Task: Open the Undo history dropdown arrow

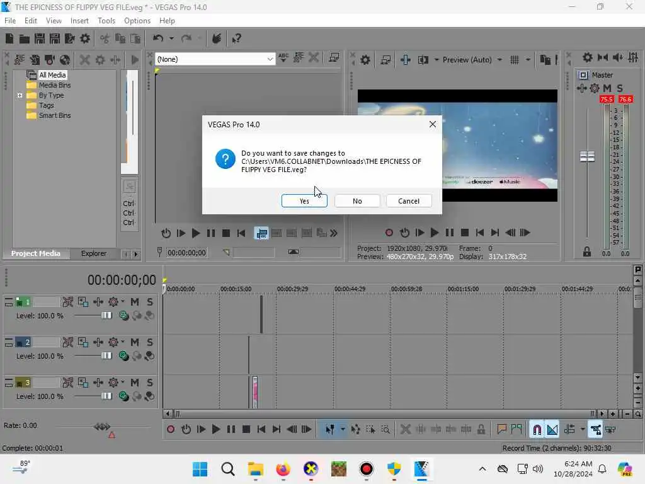Action: click(x=171, y=38)
